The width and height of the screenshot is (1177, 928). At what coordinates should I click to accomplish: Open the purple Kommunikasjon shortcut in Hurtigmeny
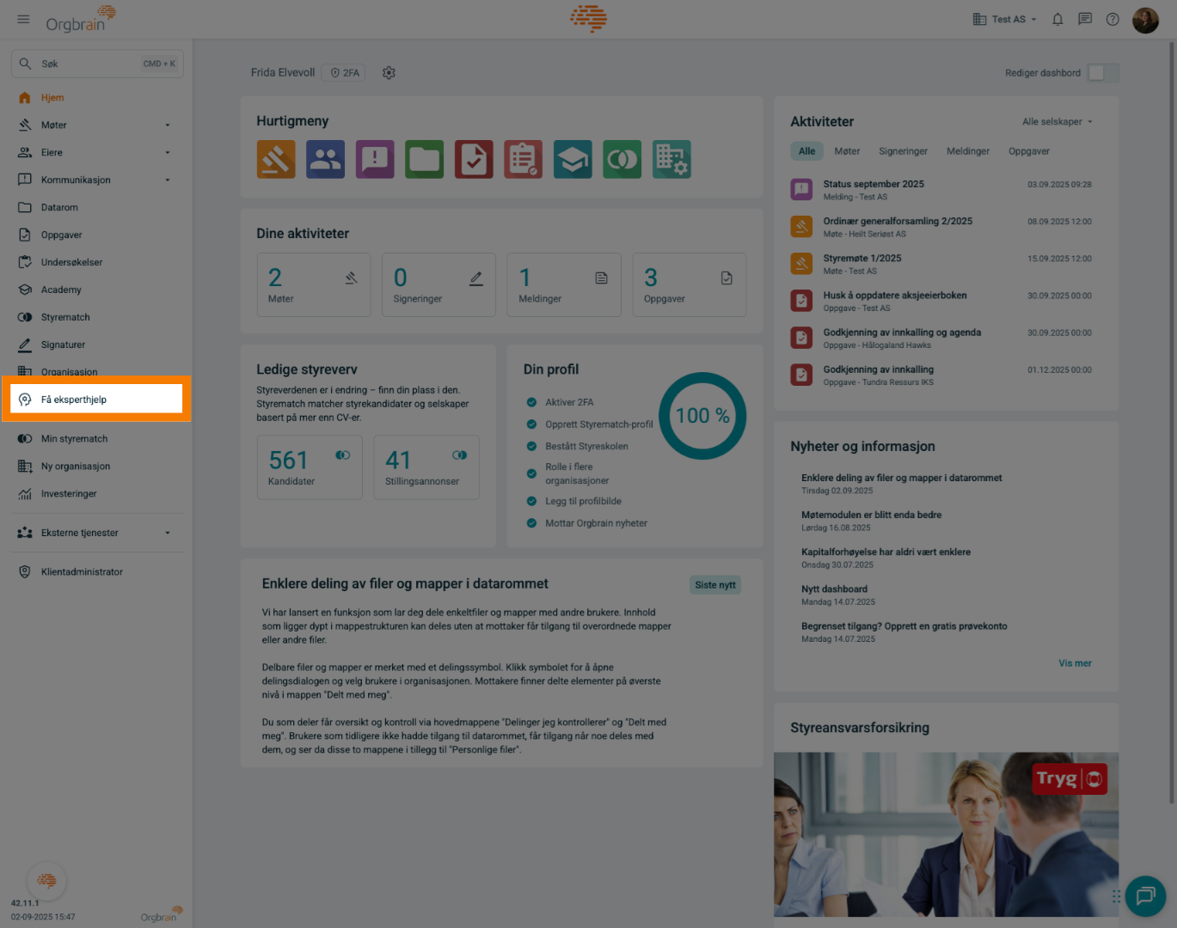375,159
